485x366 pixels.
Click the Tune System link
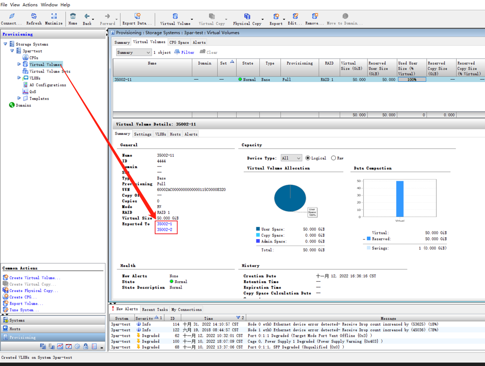coord(24,310)
